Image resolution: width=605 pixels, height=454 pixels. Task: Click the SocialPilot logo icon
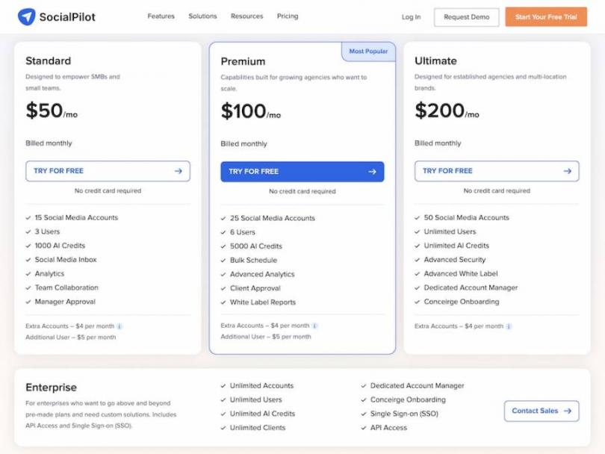tap(27, 16)
